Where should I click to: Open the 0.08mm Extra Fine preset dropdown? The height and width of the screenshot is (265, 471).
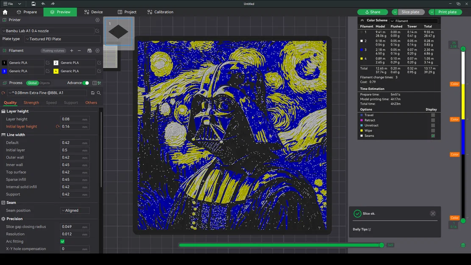pos(47,93)
